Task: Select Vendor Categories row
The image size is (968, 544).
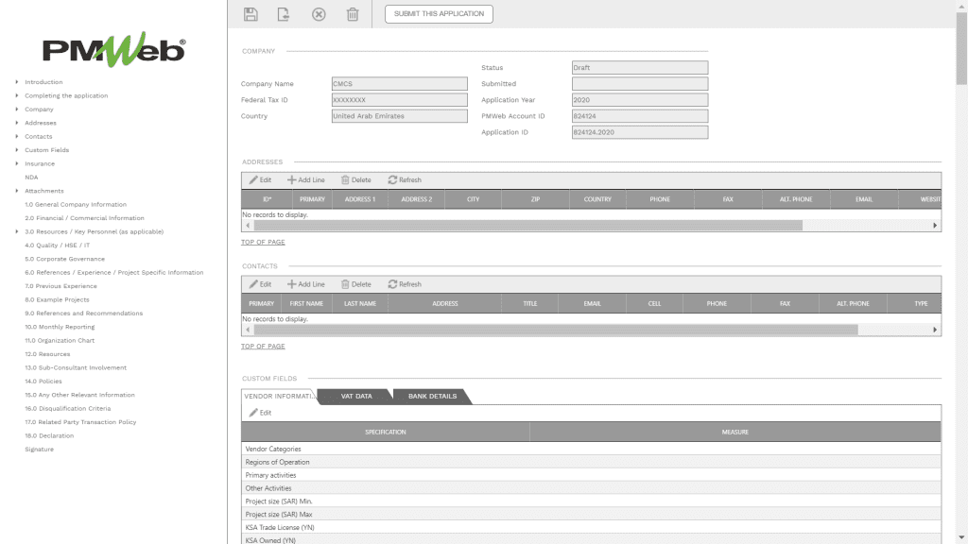Action: click(x=591, y=449)
